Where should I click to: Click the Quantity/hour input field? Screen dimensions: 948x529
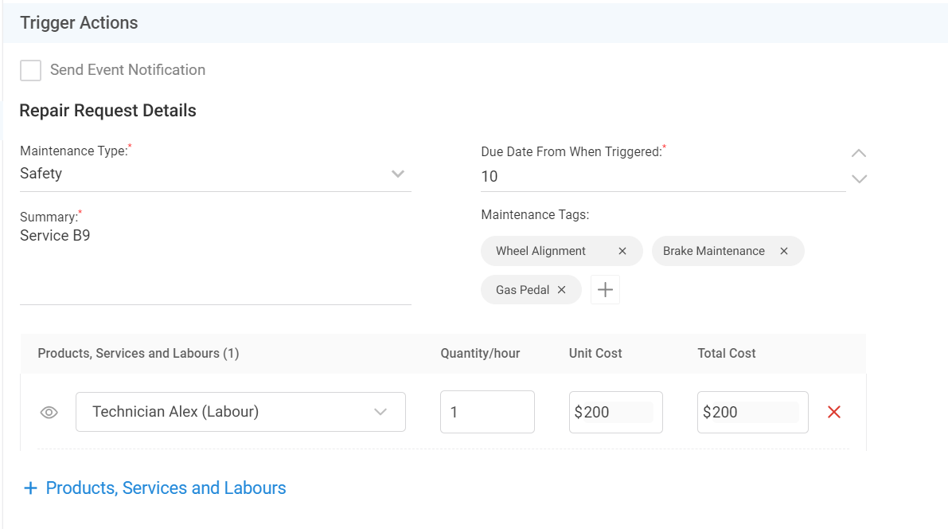pos(487,412)
